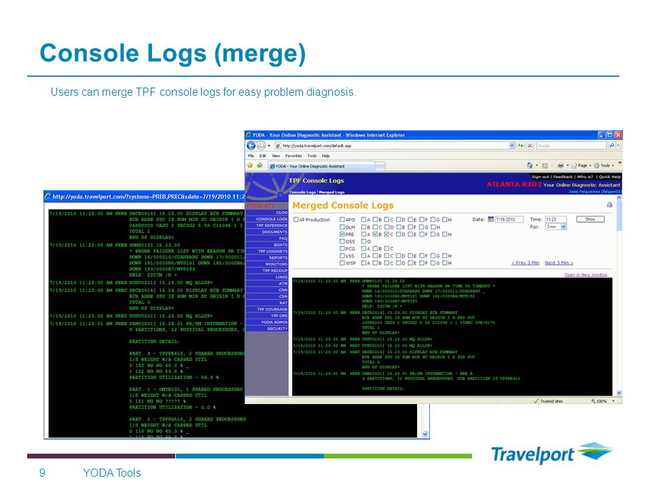Open search provider dropdown arrow
The width and height of the screenshot is (652, 489).
click(x=618, y=145)
